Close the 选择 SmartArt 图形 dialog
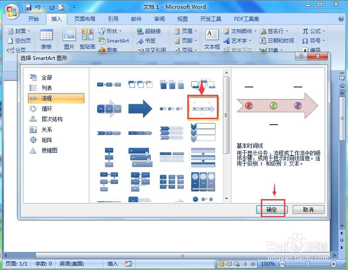This screenshot has height=270, width=348. click(318, 56)
